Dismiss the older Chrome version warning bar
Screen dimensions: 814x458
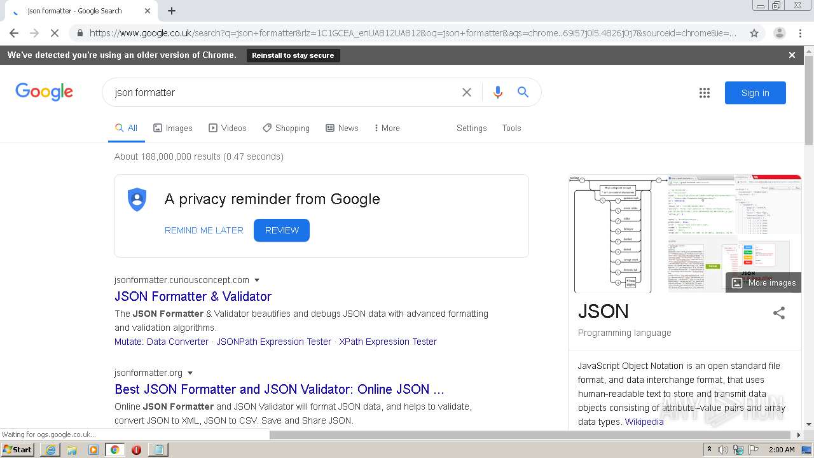pos(792,55)
